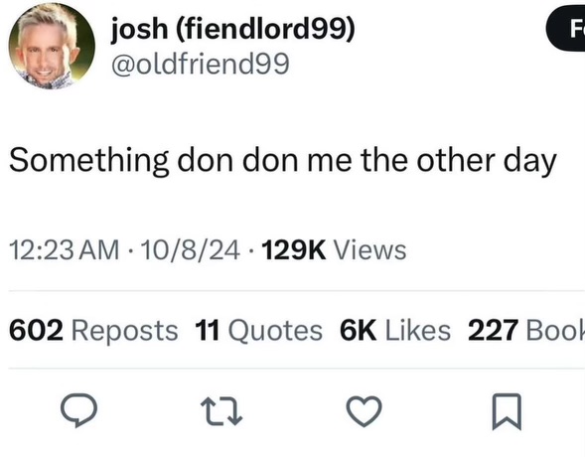
Task: Open josh's profile picture avatar
Action: [x=52, y=47]
